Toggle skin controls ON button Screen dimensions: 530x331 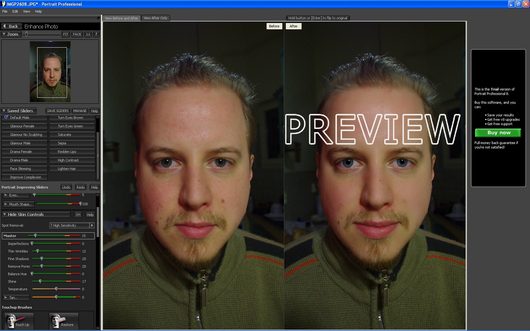(x=78, y=214)
